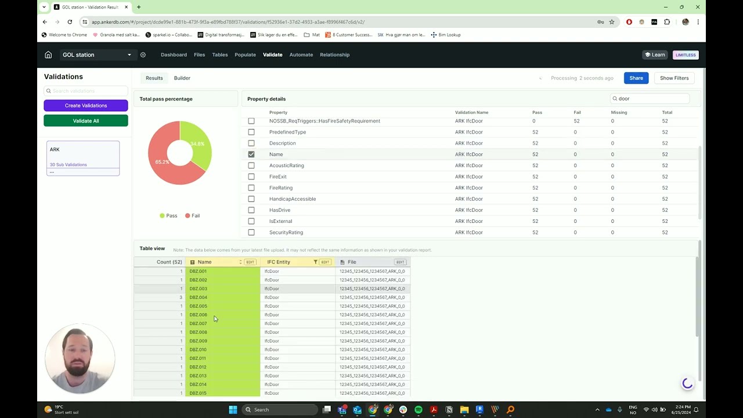This screenshot has width=743, height=418.
Task: Check the SecurityRating row checkbox
Action: click(x=251, y=232)
